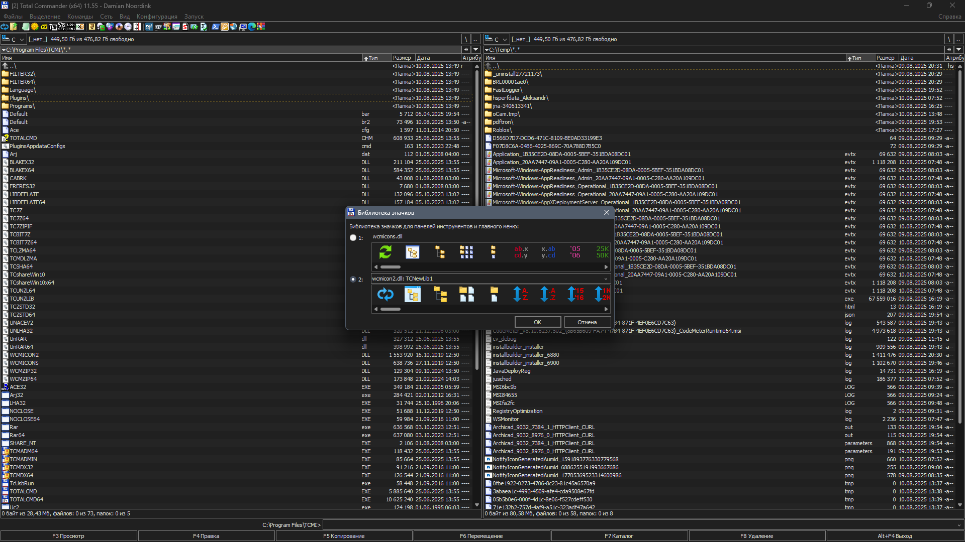Click F5 Копирование button

coord(344,536)
